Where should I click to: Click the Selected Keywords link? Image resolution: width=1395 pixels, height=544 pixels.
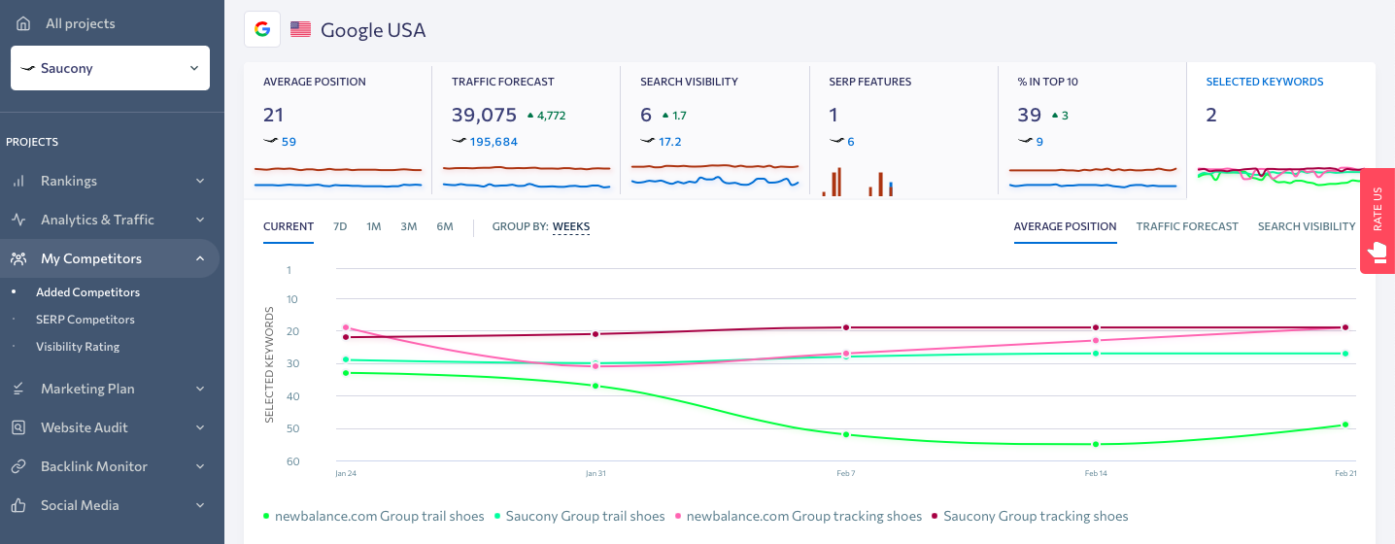tap(1265, 82)
